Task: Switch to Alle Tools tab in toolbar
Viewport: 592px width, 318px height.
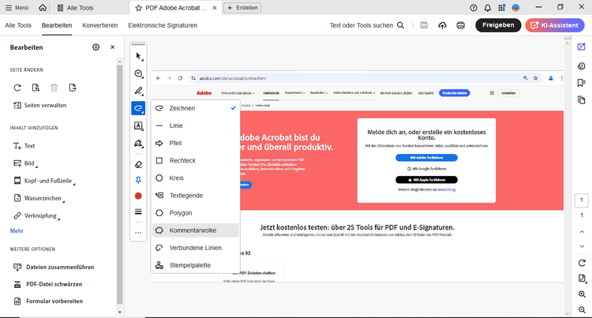Action: coord(18,25)
